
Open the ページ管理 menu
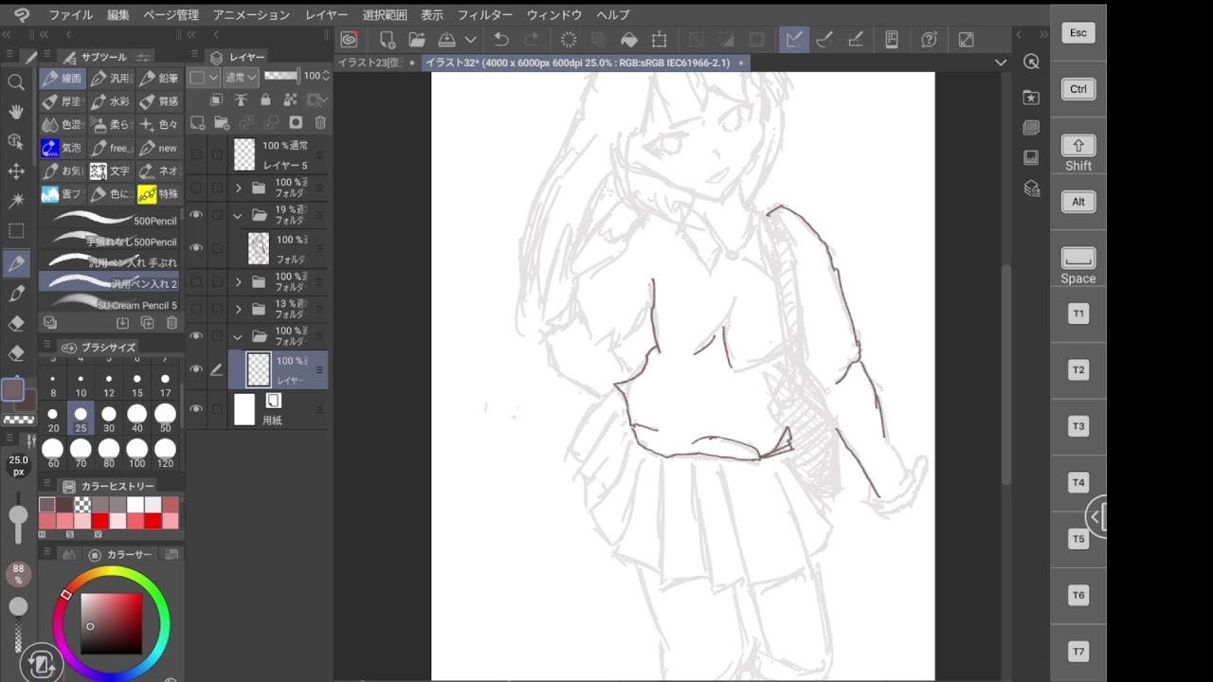172,15
